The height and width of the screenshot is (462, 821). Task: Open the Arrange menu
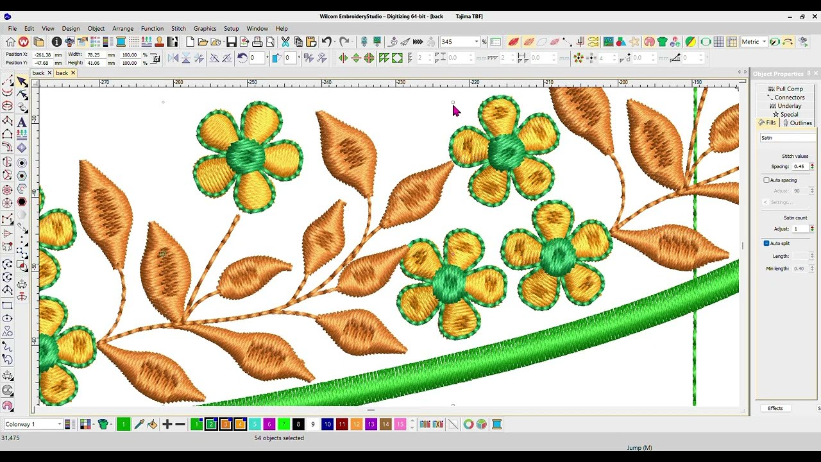[x=123, y=28]
